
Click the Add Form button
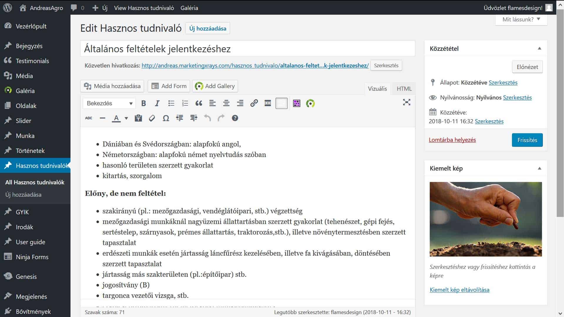pyautogui.click(x=169, y=86)
